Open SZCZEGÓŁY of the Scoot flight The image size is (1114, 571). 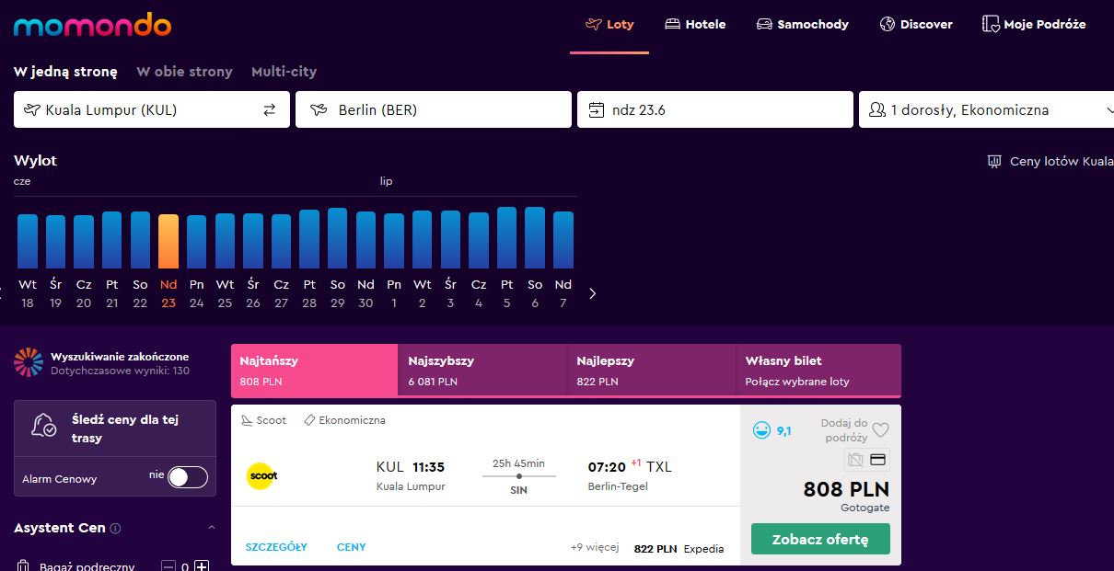[276, 547]
